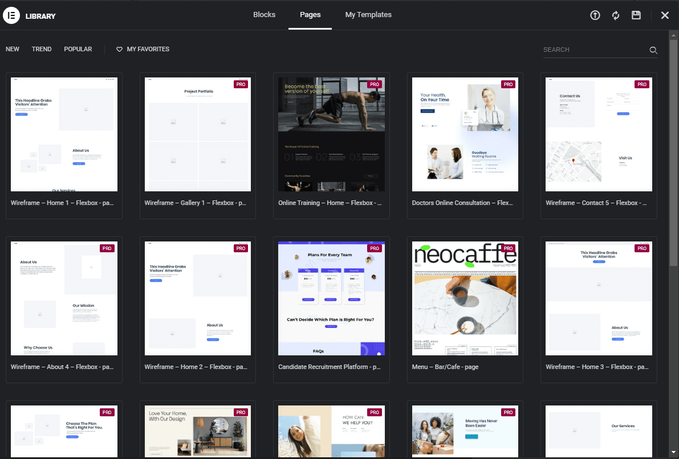
Task: Select the Pages tab
Action: tap(310, 15)
